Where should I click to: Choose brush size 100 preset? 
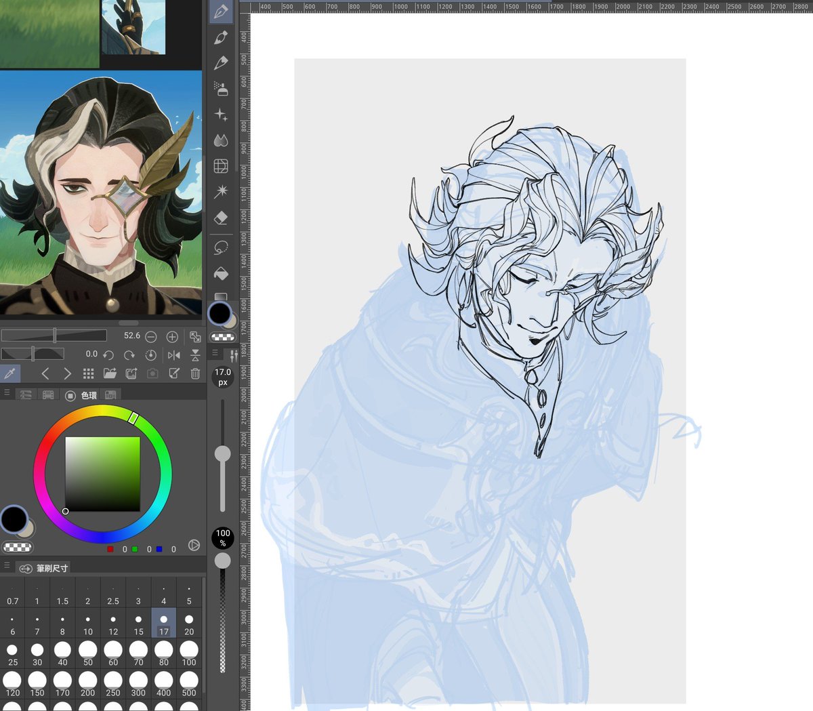[189, 653]
